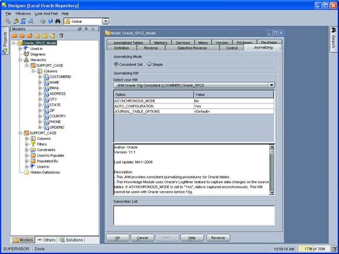Viewport: 339px width, 254px height.
Task: Open the Look And Feel menu
Action: [x=46, y=14]
